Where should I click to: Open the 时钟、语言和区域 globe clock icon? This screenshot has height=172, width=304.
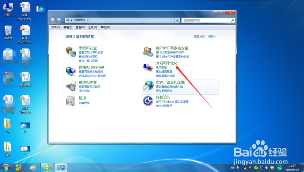click(x=148, y=86)
